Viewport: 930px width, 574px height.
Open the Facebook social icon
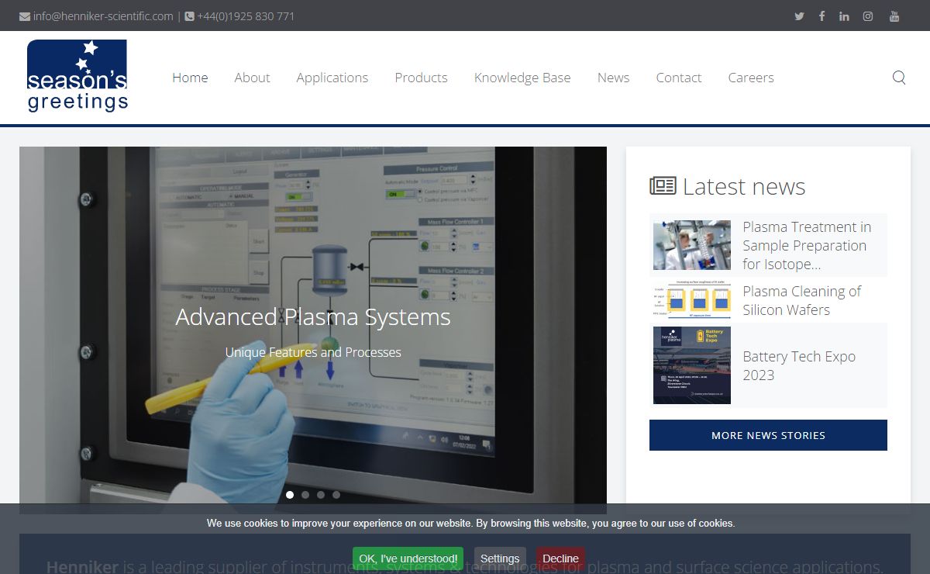(821, 16)
